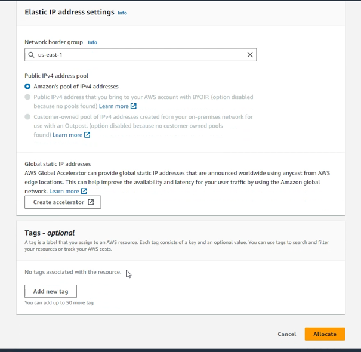The image size is (361, 352).
Task: Click external link icon beside BYOIP Learn more
Action: click(134, 106)
